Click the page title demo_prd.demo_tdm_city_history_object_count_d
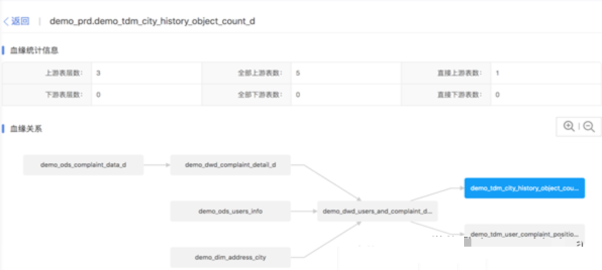Viewport: 602px width, 270px height. pyautogui.click(x=152, y=21)
